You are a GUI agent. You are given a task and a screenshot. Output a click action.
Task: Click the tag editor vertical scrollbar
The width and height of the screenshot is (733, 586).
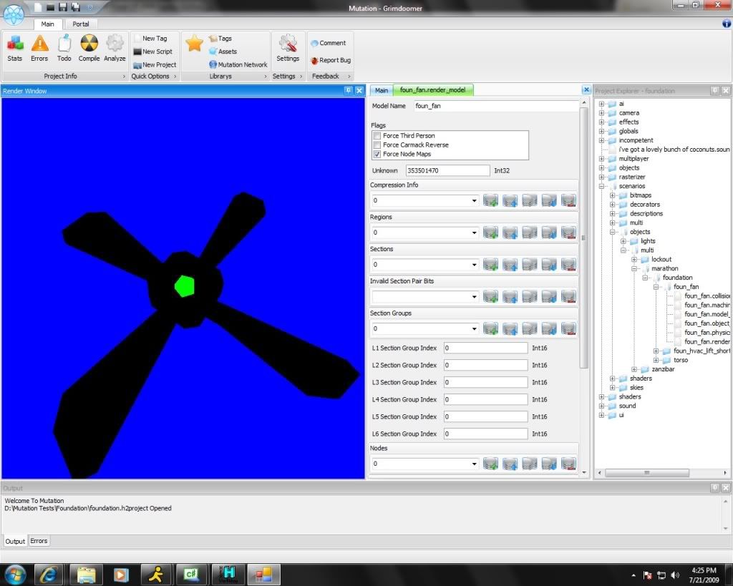pyautogui.click(x=584, y=238)
